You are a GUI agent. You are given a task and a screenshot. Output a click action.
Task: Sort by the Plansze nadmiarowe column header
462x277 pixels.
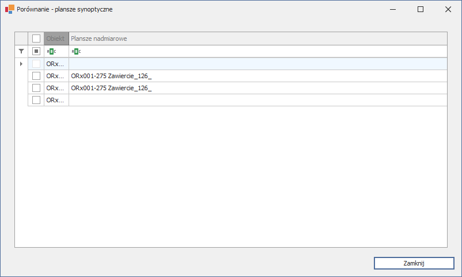click(258, 39)
